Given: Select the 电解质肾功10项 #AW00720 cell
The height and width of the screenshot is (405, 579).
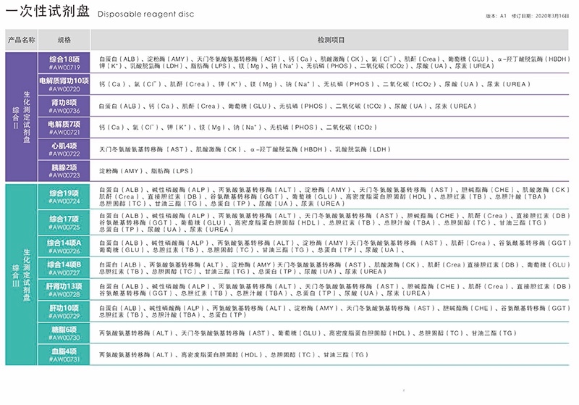Looking at the screenshot, I should coord(64,84).
